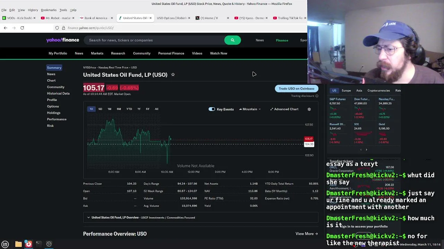Close the VODs Kick Dashboard tab
The width and height of the screenshot is (444, 249).
click(x=34, y=18)
